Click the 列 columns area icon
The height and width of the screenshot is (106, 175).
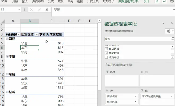tap(142, 72)
